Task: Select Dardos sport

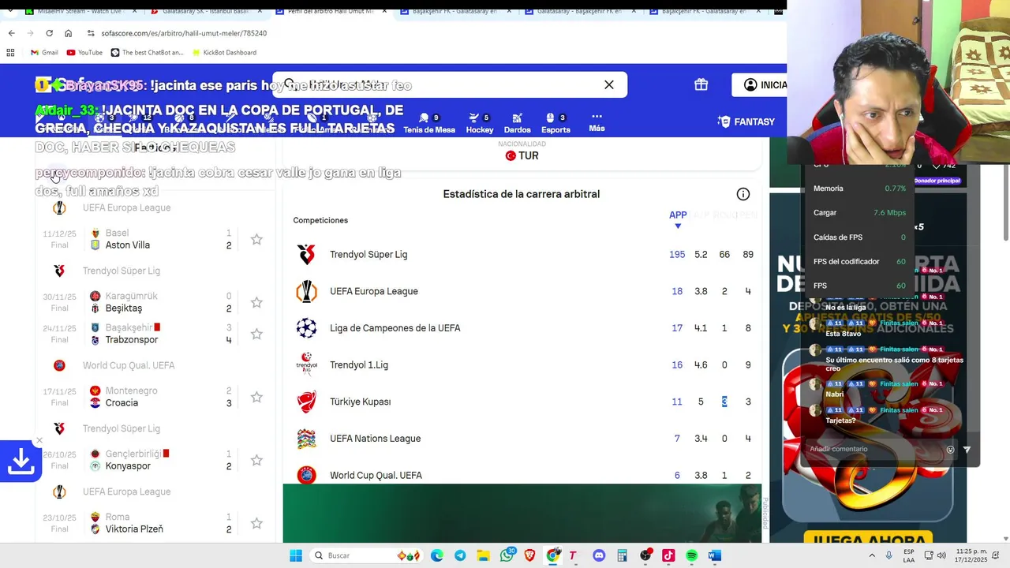Action: pyautogui.click(x=517, y=122)
